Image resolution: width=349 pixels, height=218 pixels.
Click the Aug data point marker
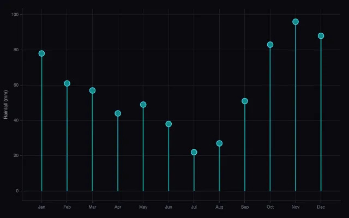click(219, 143)
